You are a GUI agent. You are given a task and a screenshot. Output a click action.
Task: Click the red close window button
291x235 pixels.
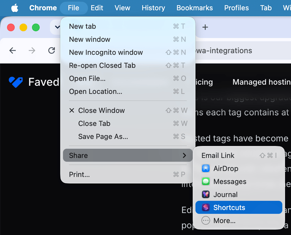point(11,27)
